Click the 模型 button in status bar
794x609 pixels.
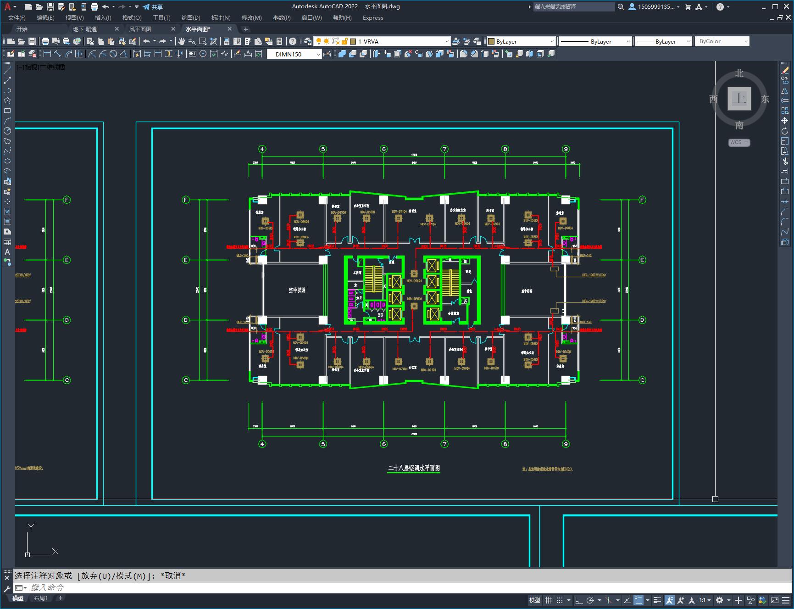[x=535, y=600]
